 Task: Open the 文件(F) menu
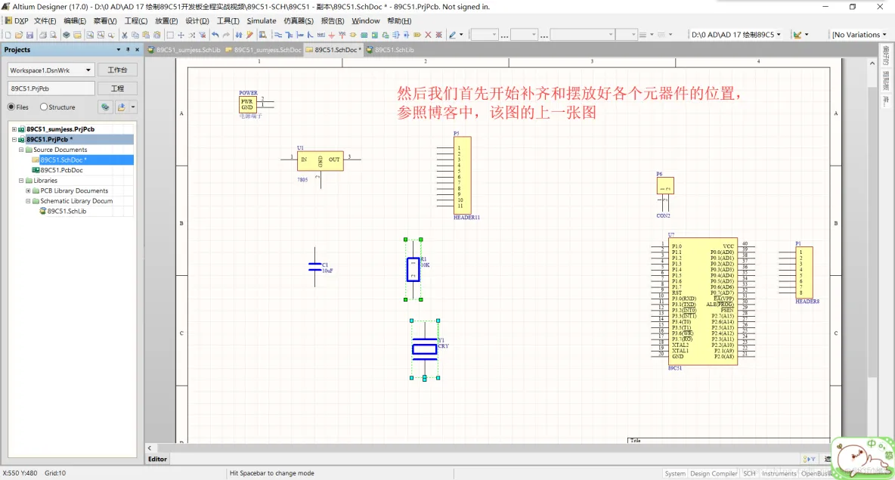point(45,20)
